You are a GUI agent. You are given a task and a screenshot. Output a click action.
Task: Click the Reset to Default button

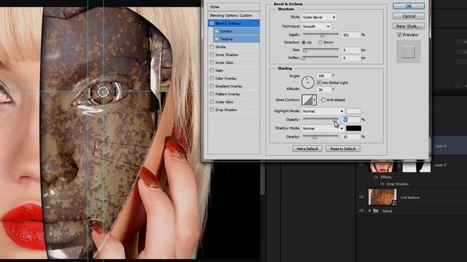343,148
